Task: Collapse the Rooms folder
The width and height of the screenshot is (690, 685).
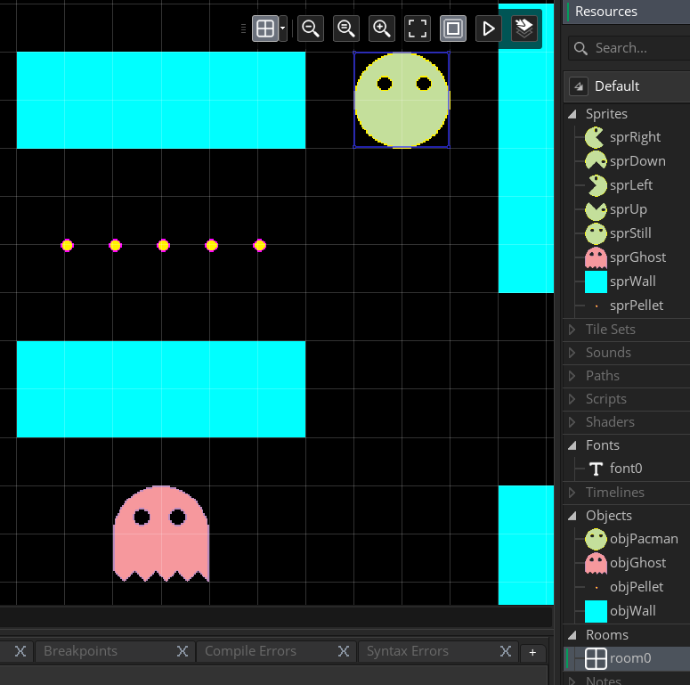Action: 572,635
